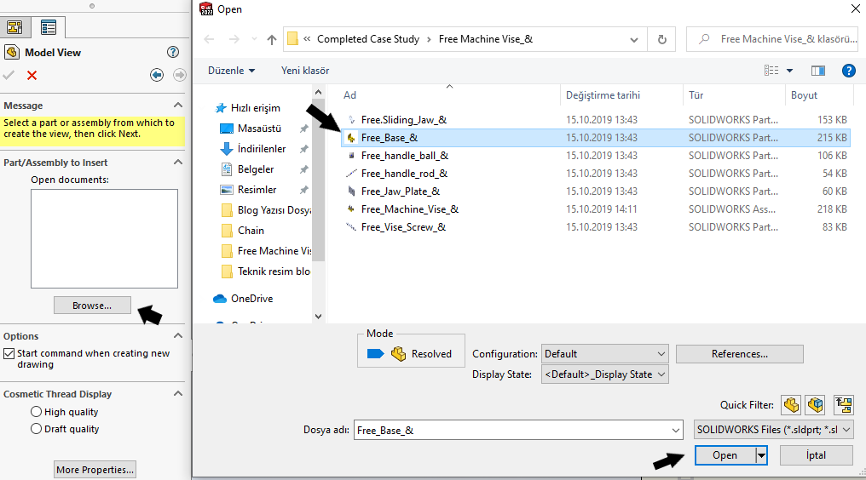The width and height of the screenshot is (866, 480).
Task: Toggle the preview pane icon
Action: (x=818, y=71)
